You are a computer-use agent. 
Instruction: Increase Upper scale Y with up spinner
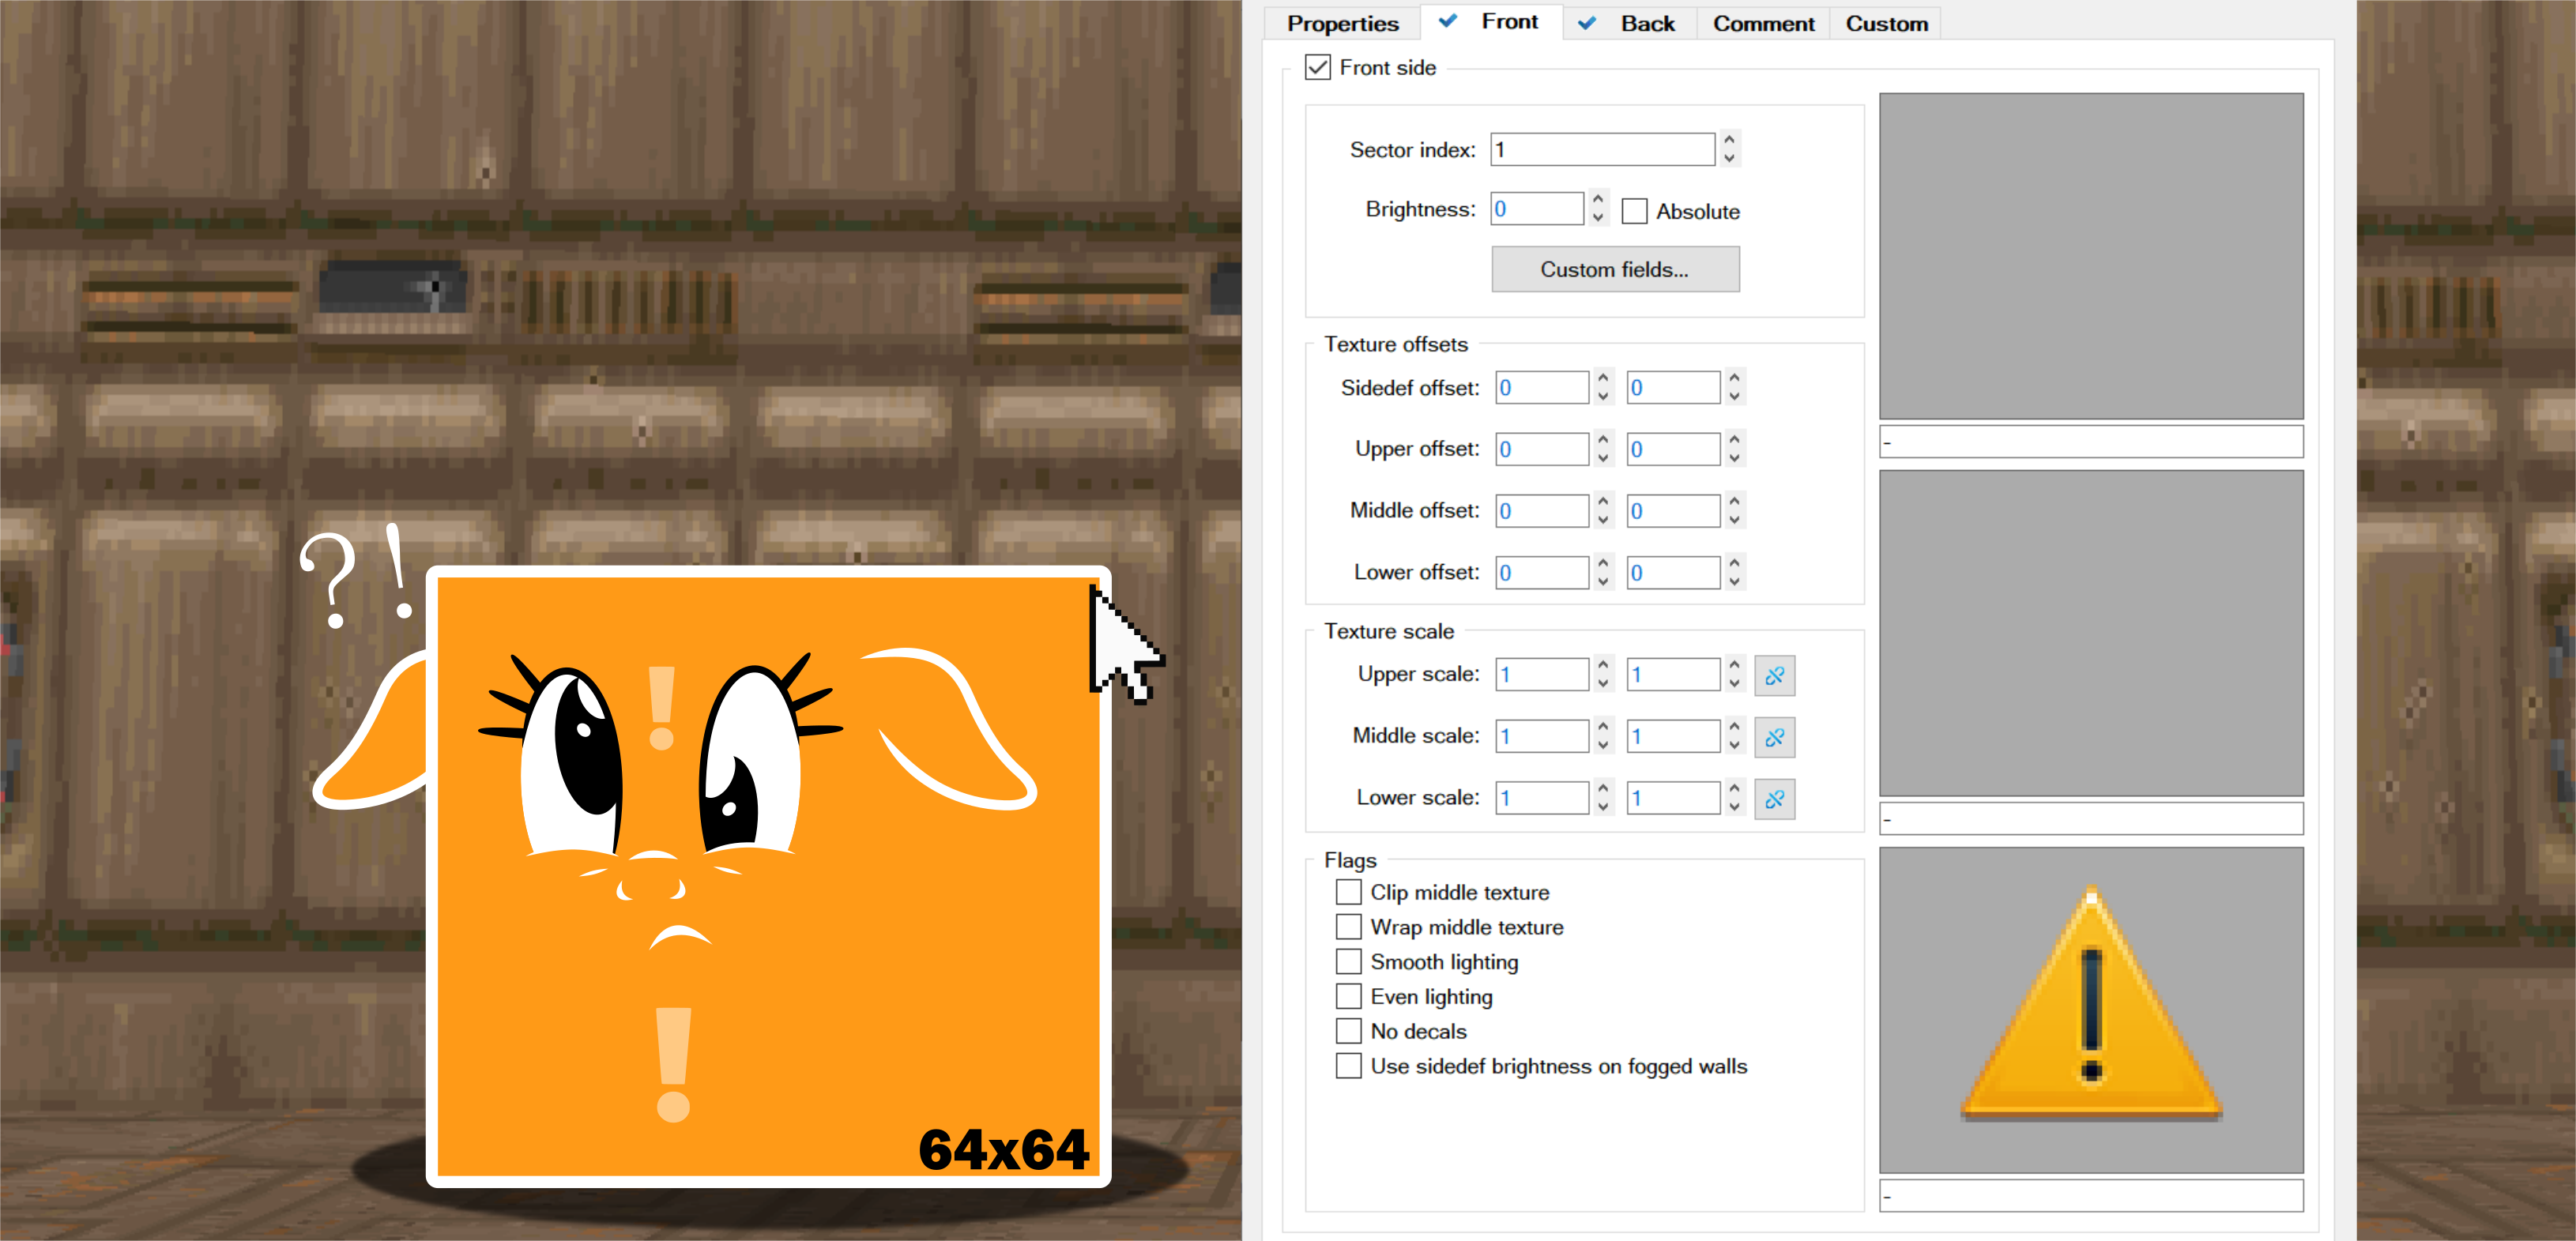[1734, 665]
